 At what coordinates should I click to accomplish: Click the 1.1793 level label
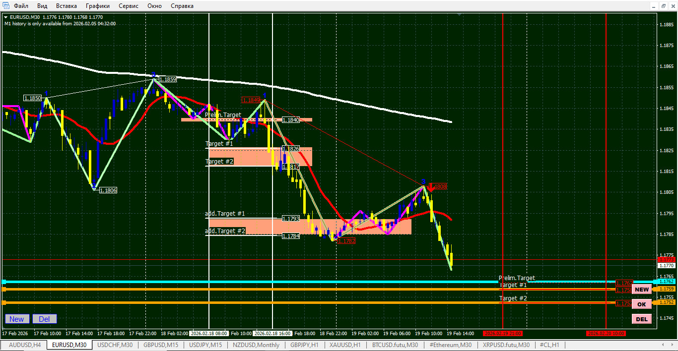pos(291,219)
